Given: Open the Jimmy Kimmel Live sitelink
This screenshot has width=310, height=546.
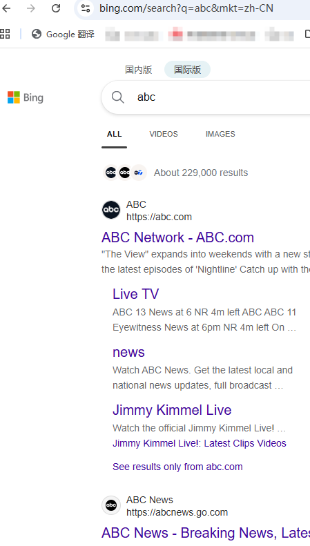Looking at the screenshot, I should (172, 410).
